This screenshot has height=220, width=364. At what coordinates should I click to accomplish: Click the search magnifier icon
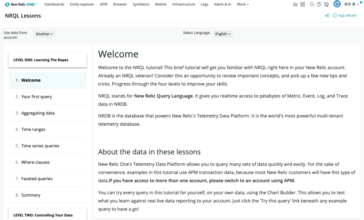(x=312, y=4)
